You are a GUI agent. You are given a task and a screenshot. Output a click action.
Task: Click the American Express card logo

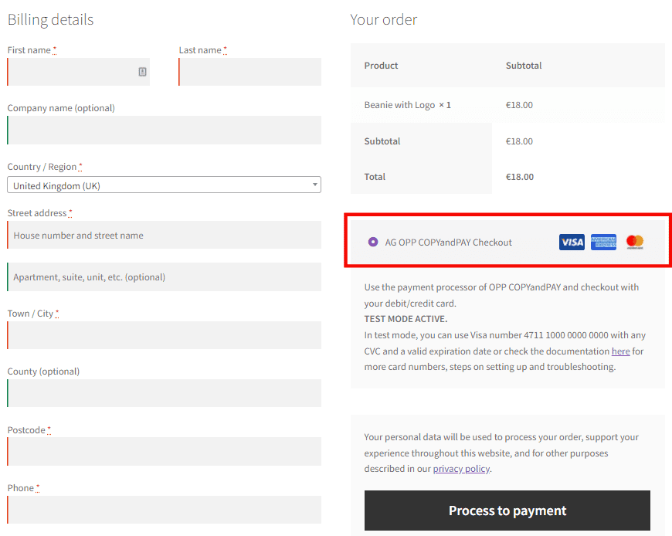click(x=603, y=242)
